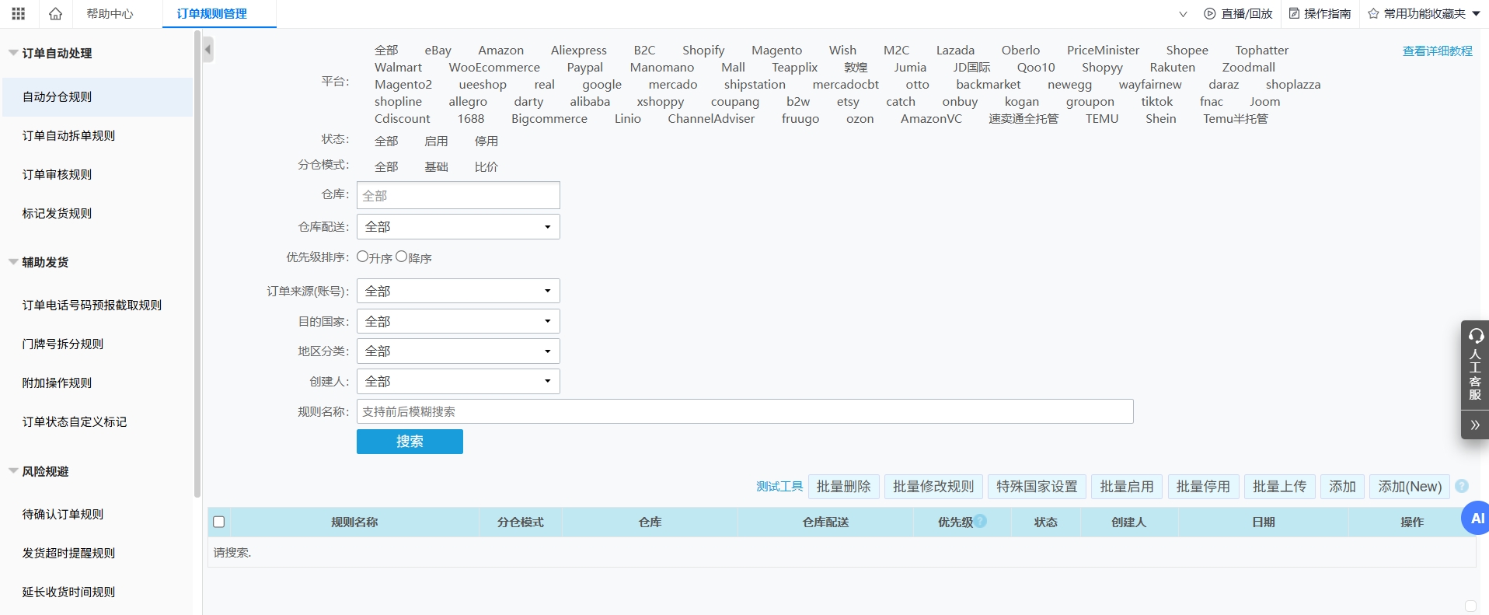Open the 人工客服 headset support widget
Image resolution: width=1489 pixels, height=615 pixels.
[x=1475, y=365]
